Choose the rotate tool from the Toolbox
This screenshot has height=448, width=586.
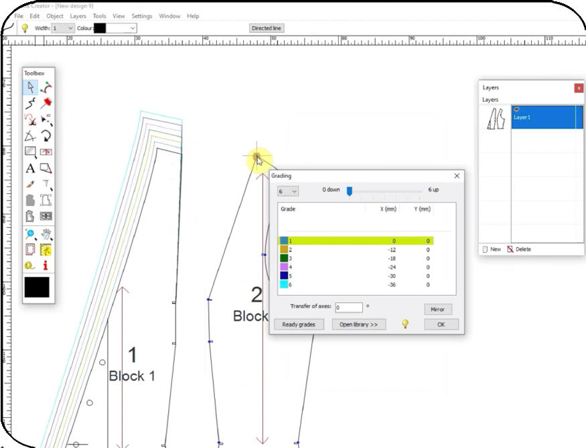tap(44, 135)
